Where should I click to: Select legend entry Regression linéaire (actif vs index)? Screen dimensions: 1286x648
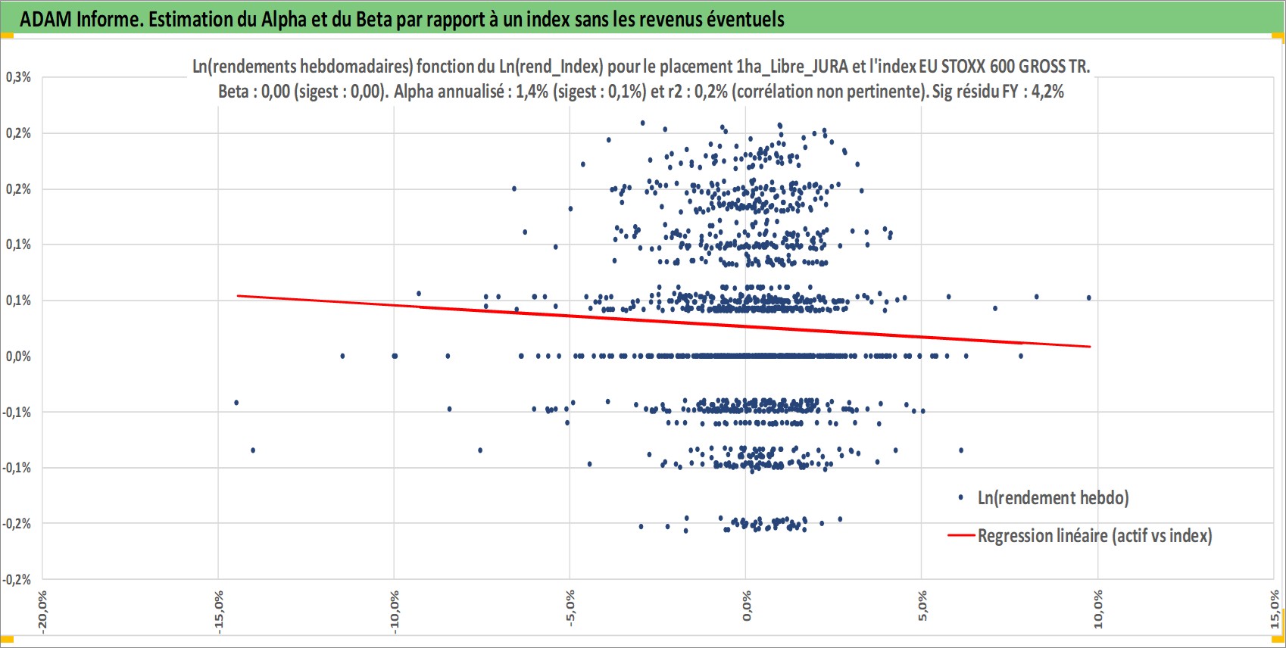click(1094, 536)
